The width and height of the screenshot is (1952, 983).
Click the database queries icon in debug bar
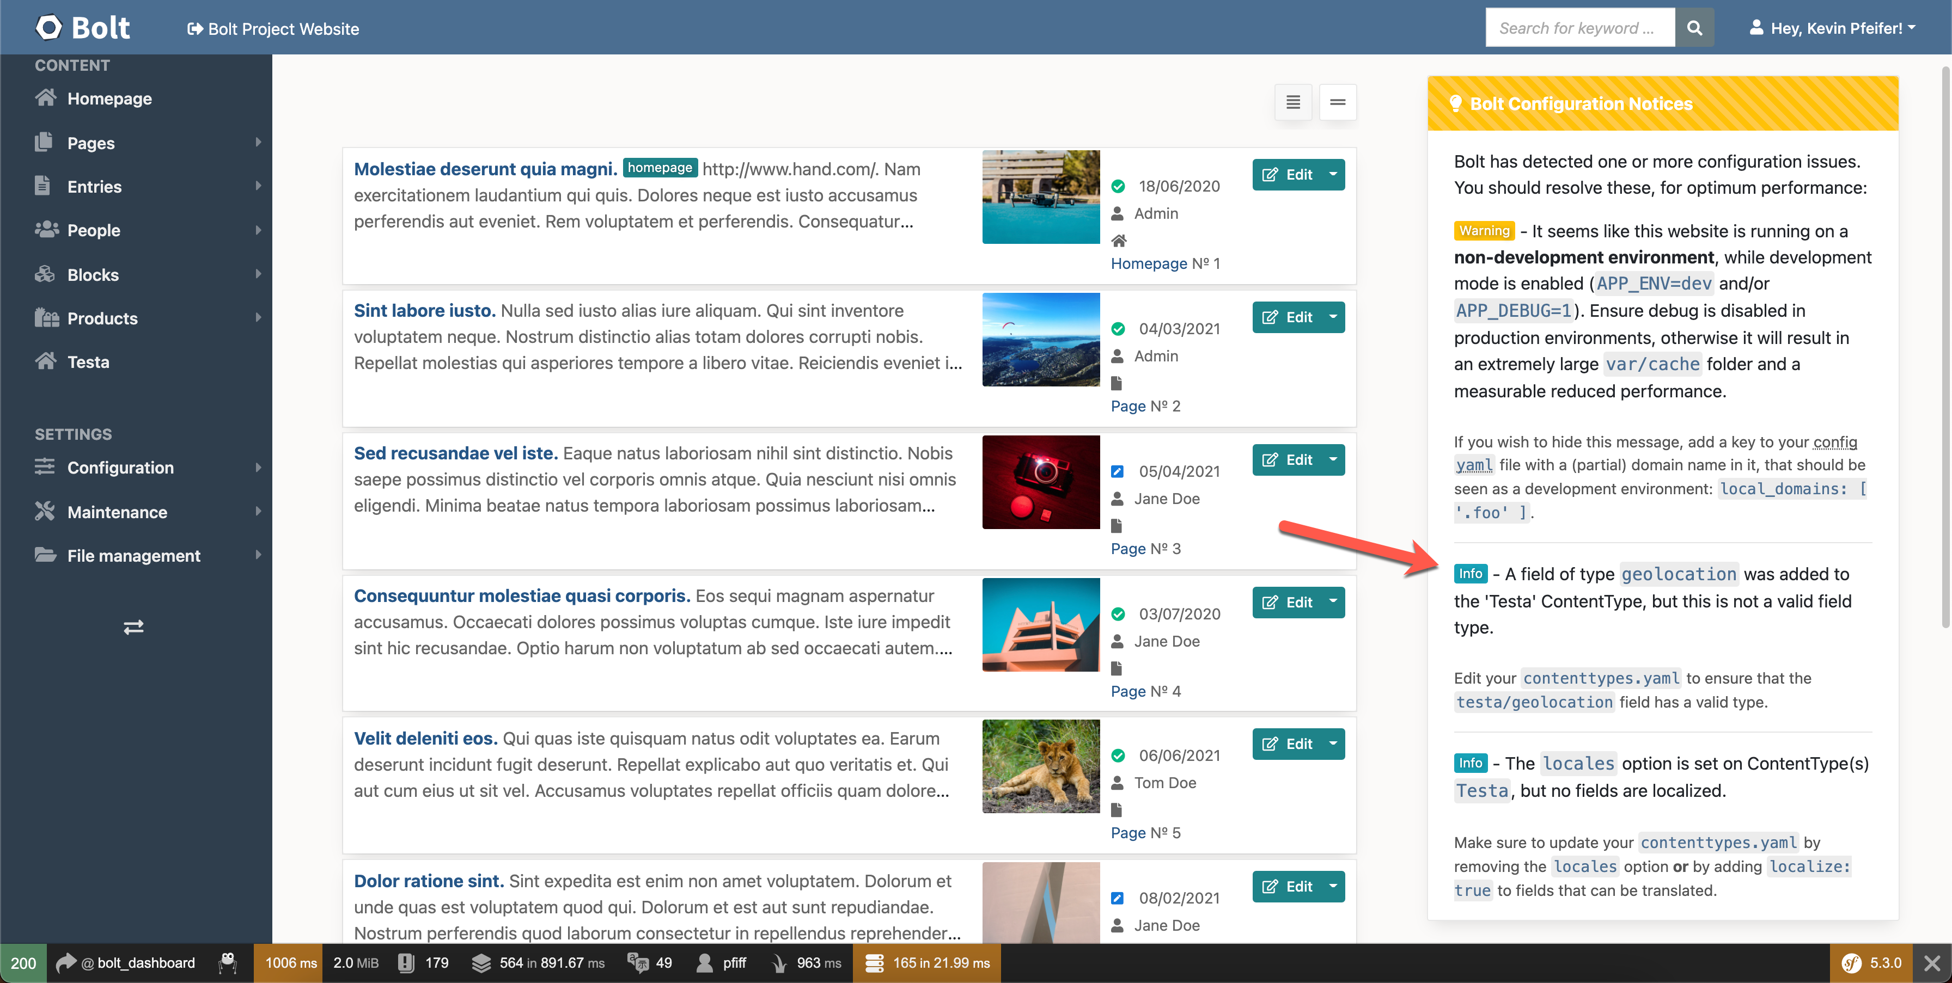[x=874, y=962]
